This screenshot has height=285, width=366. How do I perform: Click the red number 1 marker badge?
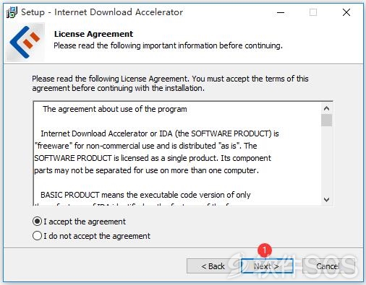[265, 250]
